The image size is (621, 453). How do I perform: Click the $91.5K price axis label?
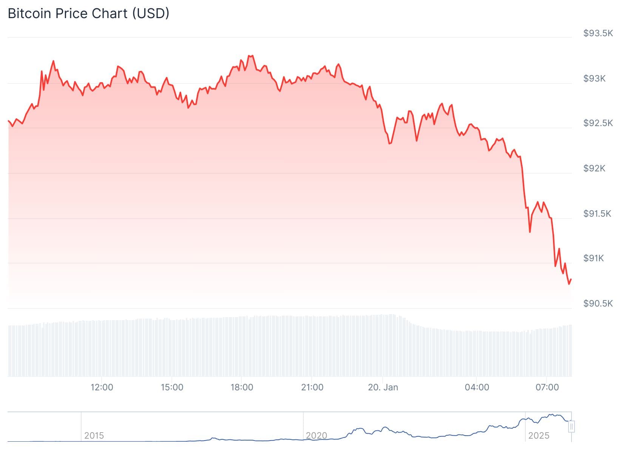tap(597, 214)
